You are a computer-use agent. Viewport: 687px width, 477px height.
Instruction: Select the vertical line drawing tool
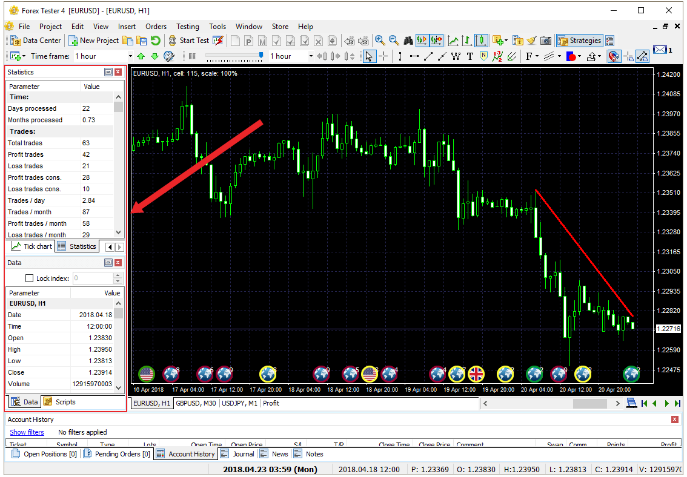click(400, 56)
